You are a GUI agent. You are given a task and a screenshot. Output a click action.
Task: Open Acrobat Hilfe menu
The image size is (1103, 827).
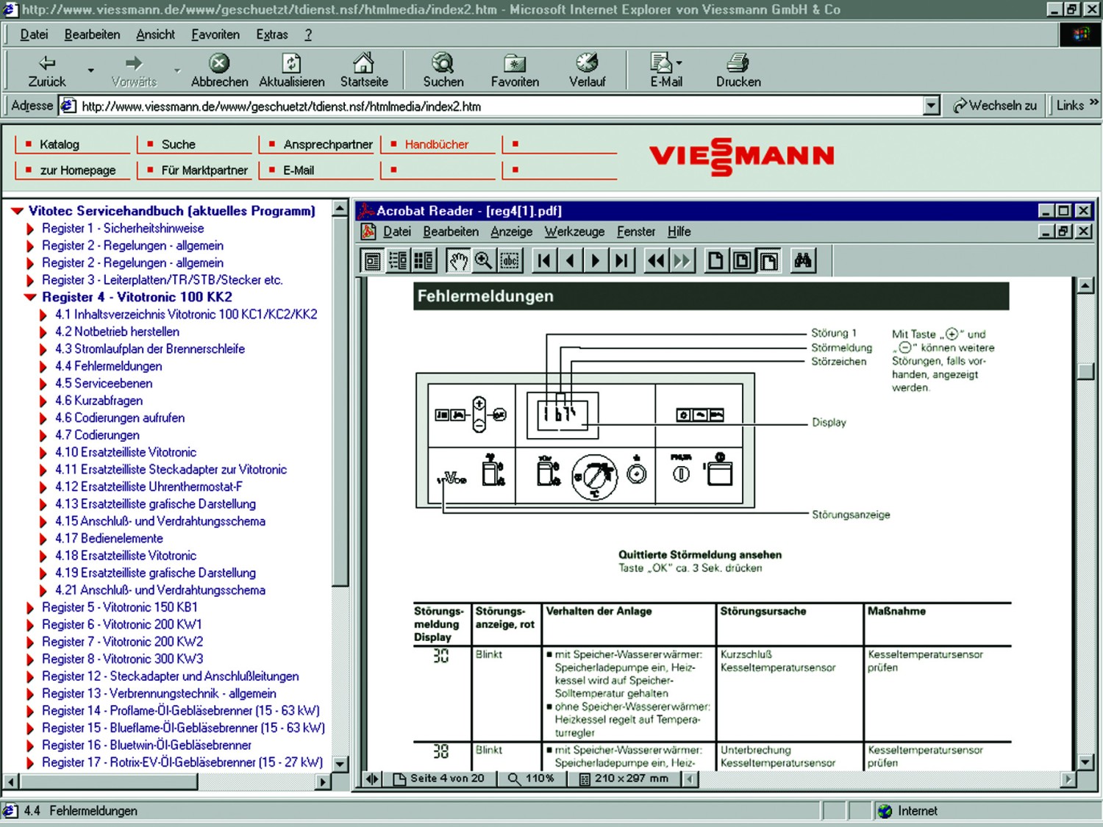[679, 232]
